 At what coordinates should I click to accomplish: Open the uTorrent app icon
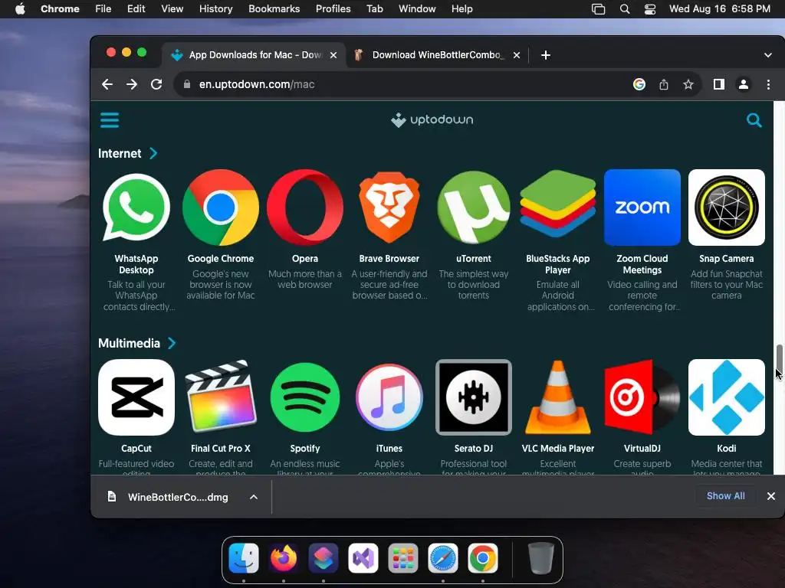pyautogui.click(x=474, y=207)
